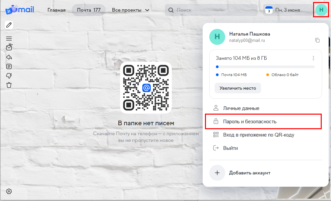331x201 pixels.
Task: Open storage options three-dot menu
Action: point(313,58)
